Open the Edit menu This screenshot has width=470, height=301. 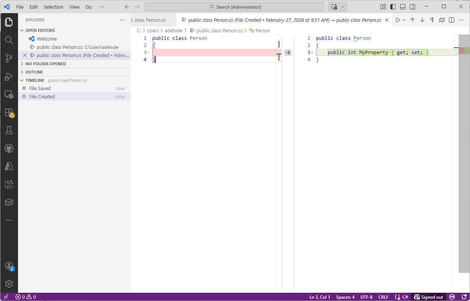point(33,7)
